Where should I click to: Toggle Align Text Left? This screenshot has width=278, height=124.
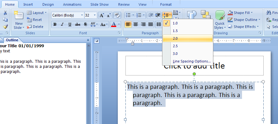click(128, 24)
